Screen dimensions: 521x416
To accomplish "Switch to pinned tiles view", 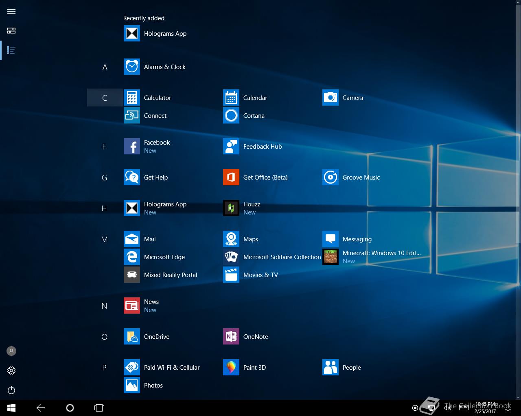I will click(11, 31).
